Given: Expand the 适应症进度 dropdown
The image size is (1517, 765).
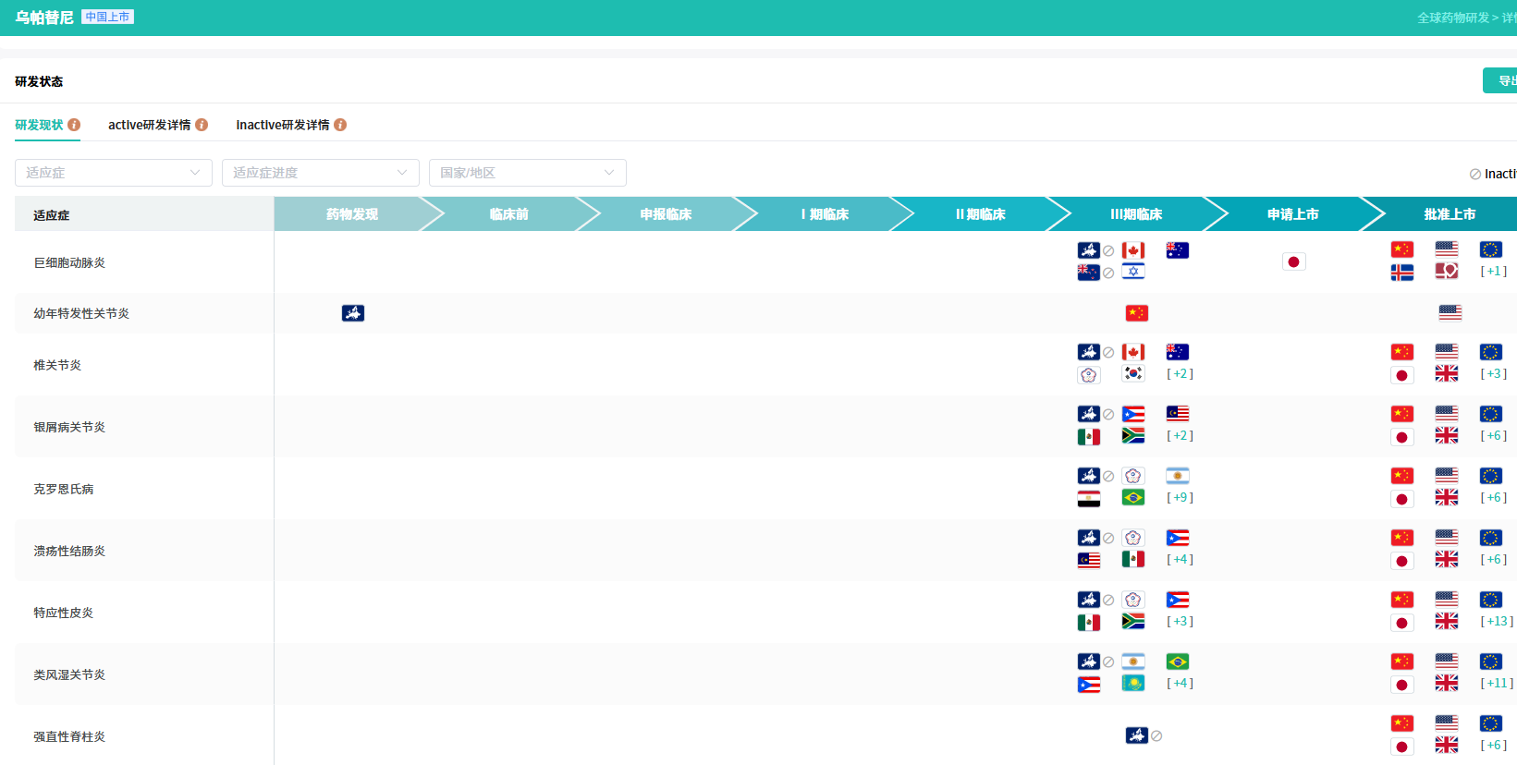Looking at the screenshot, I should pyautogui.click(x=320, y=173).
